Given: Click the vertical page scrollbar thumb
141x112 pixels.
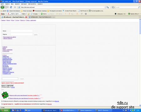Looking at the screenshot, I should (x=140, y=27).
